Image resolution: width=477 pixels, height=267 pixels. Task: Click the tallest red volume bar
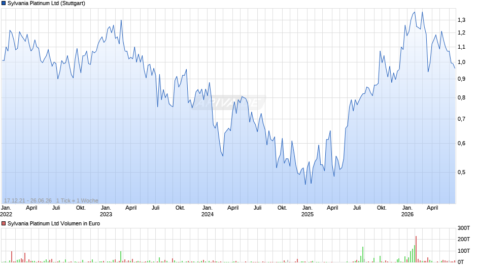tap(416, 249)
